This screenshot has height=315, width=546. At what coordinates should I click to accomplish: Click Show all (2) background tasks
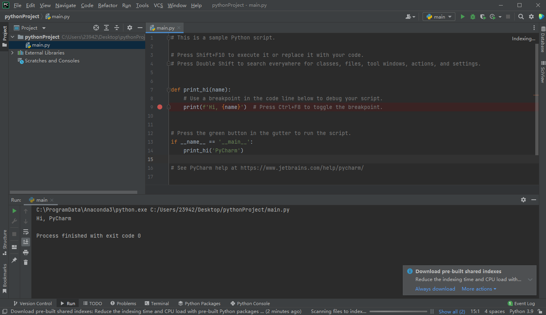pyautogui.click(x=452, y=311)
